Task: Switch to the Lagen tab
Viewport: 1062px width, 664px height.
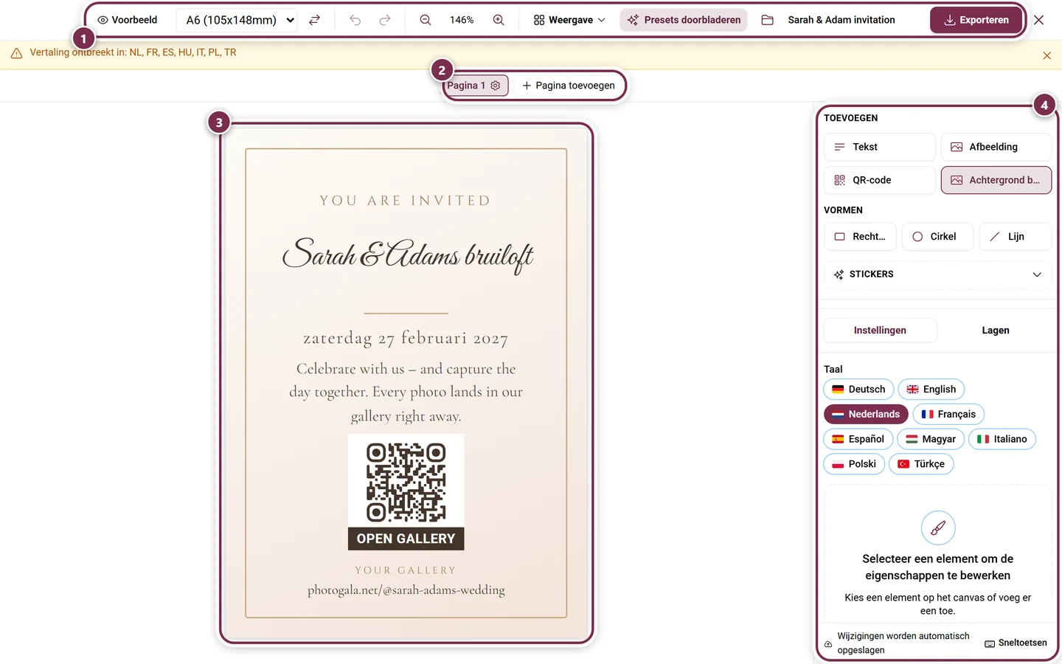Action: click(x=995, y=331)
